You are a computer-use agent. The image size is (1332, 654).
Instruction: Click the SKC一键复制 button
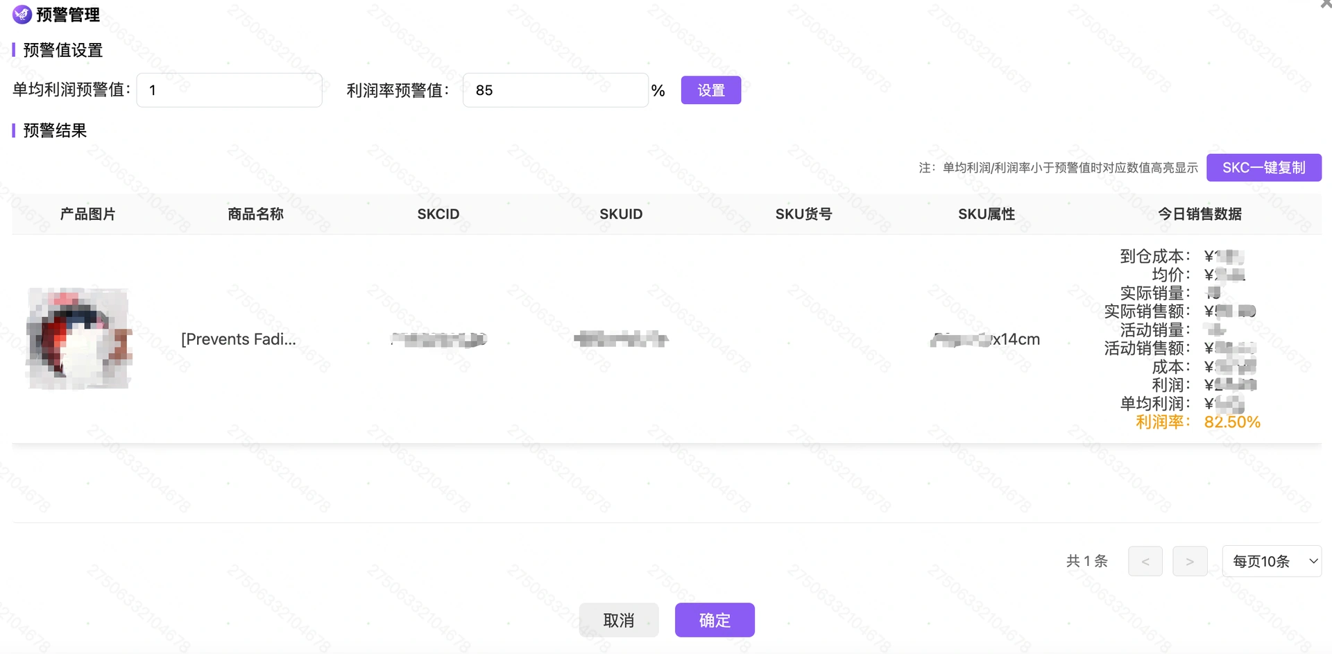(1264, 168)
